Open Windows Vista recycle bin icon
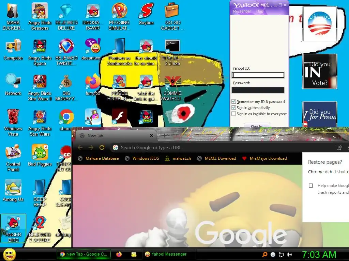Image resolution: width=349 pixels, height=261 pixels. 13,122
